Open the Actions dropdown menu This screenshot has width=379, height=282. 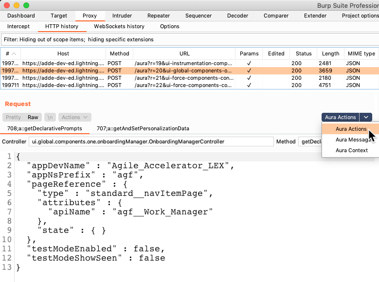coord(75,117)
